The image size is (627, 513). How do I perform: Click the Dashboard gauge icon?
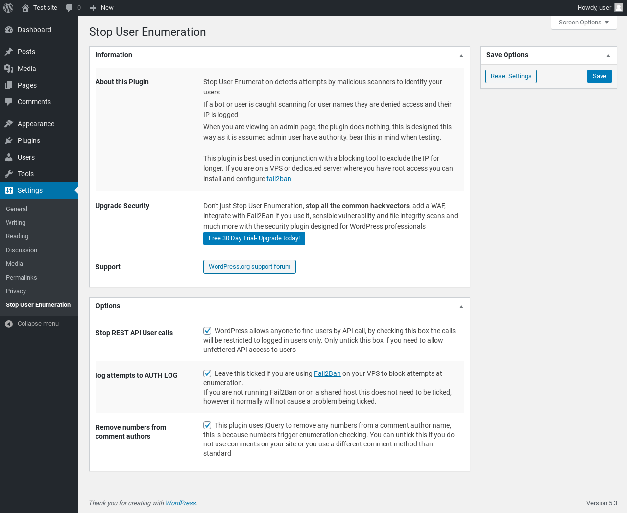(x=9, y=30)
